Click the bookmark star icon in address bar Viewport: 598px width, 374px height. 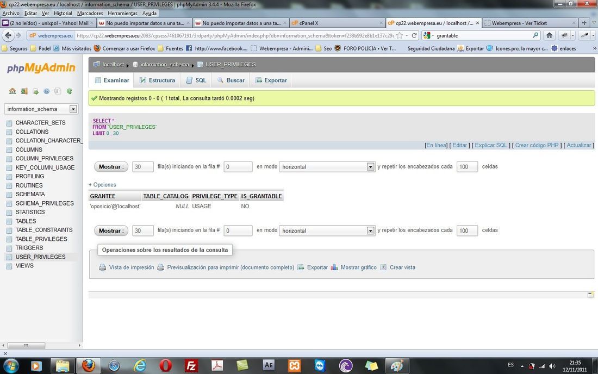(400, 35)
